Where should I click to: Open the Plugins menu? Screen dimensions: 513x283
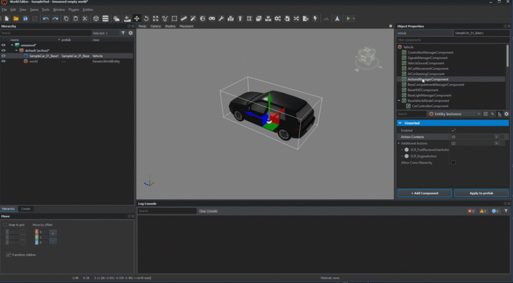pos(72,10)
